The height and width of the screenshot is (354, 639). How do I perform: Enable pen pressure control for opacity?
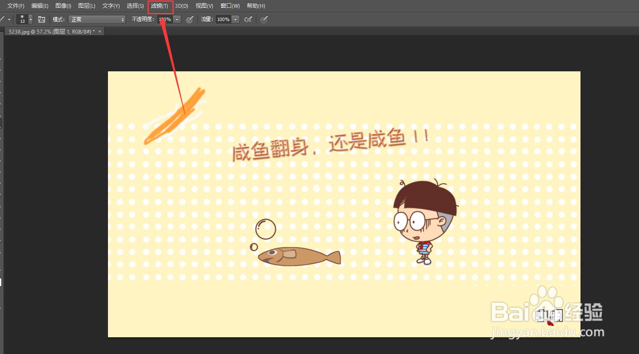click(189, 19)
